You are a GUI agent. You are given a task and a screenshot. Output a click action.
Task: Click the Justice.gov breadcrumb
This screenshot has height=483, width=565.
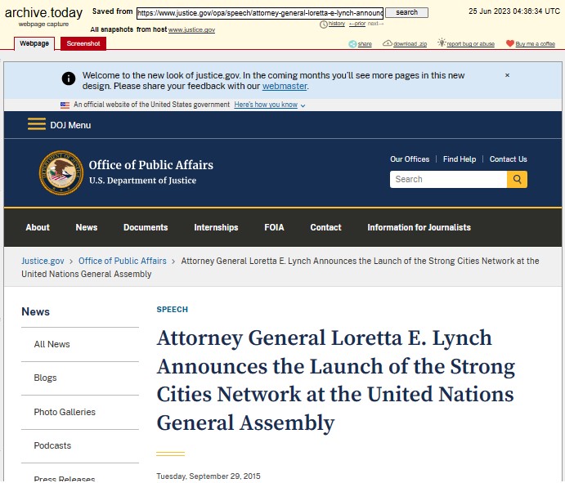(x=43, y=261)
